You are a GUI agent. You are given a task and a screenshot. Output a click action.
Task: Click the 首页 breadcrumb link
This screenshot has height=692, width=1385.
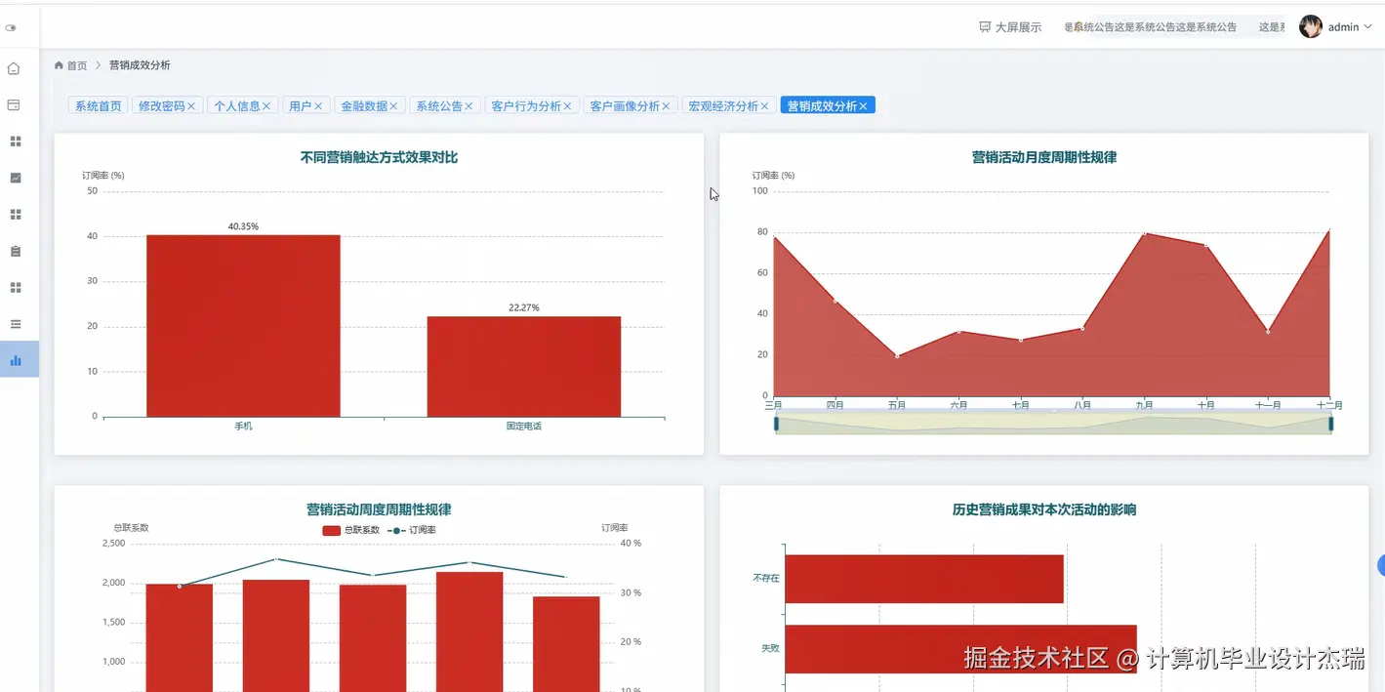(x=77, y=65)
